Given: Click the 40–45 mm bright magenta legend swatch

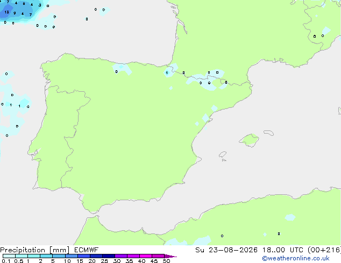Looking at the screenshot, I should (146, 256).
